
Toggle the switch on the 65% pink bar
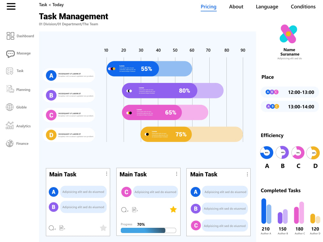click(129, 113)
